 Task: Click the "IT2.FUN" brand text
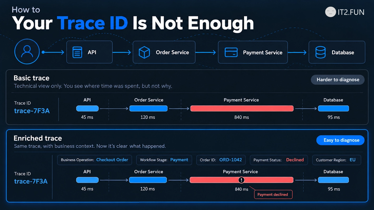coord(351,12)
